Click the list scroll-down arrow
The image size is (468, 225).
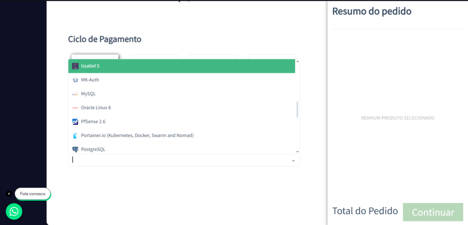tap(297, 152)
